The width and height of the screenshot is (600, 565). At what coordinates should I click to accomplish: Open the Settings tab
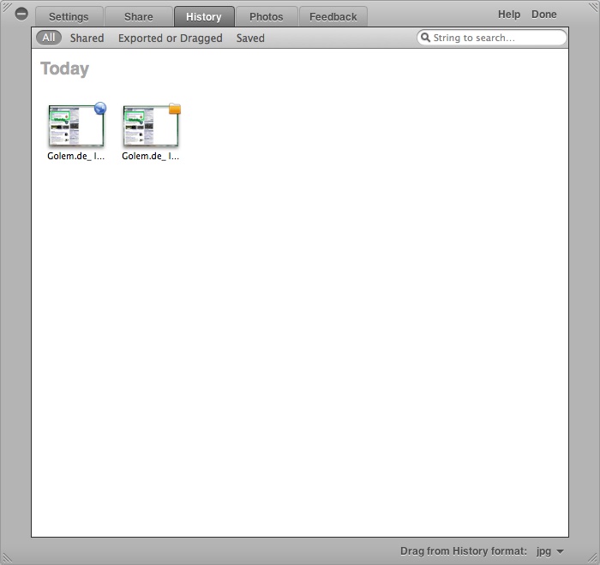69,17
